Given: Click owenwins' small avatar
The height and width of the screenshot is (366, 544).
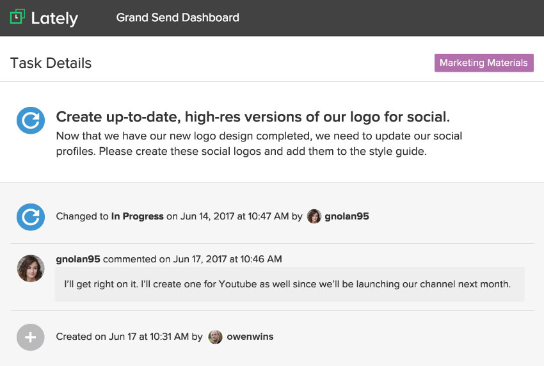Looking at the screenshot, I should [215, 337].
